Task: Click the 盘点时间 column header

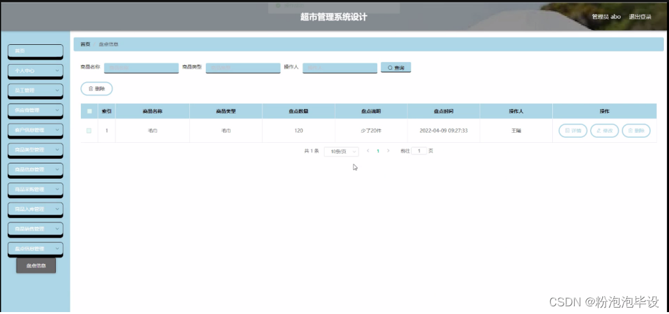Action: coord(444,112)
